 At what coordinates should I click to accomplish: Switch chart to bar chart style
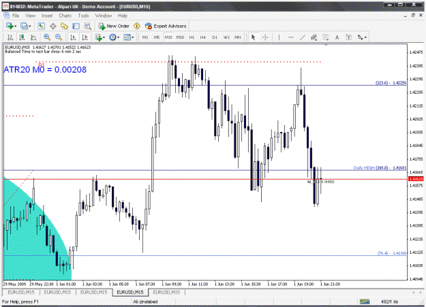[x=10, y=37]
